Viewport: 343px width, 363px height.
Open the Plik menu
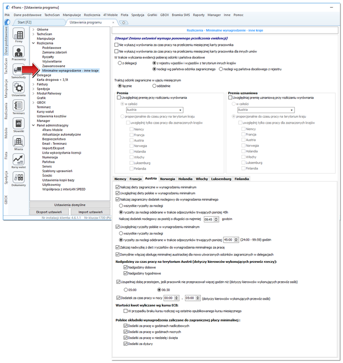point(7,15)
